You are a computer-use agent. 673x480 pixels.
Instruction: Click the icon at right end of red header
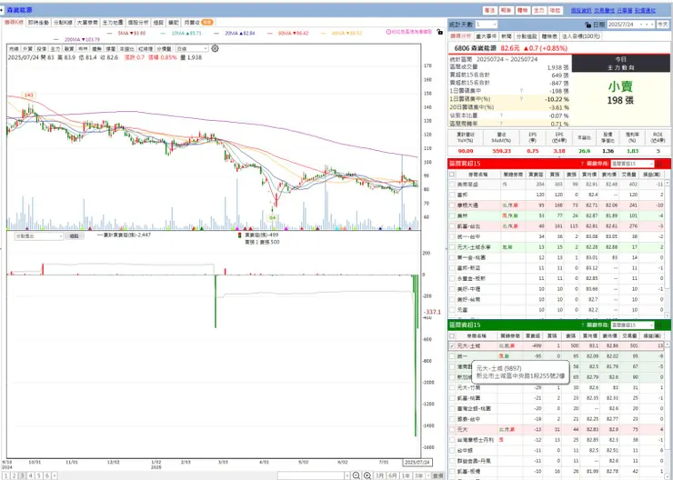pyautogui.click(x=660, y=164)
